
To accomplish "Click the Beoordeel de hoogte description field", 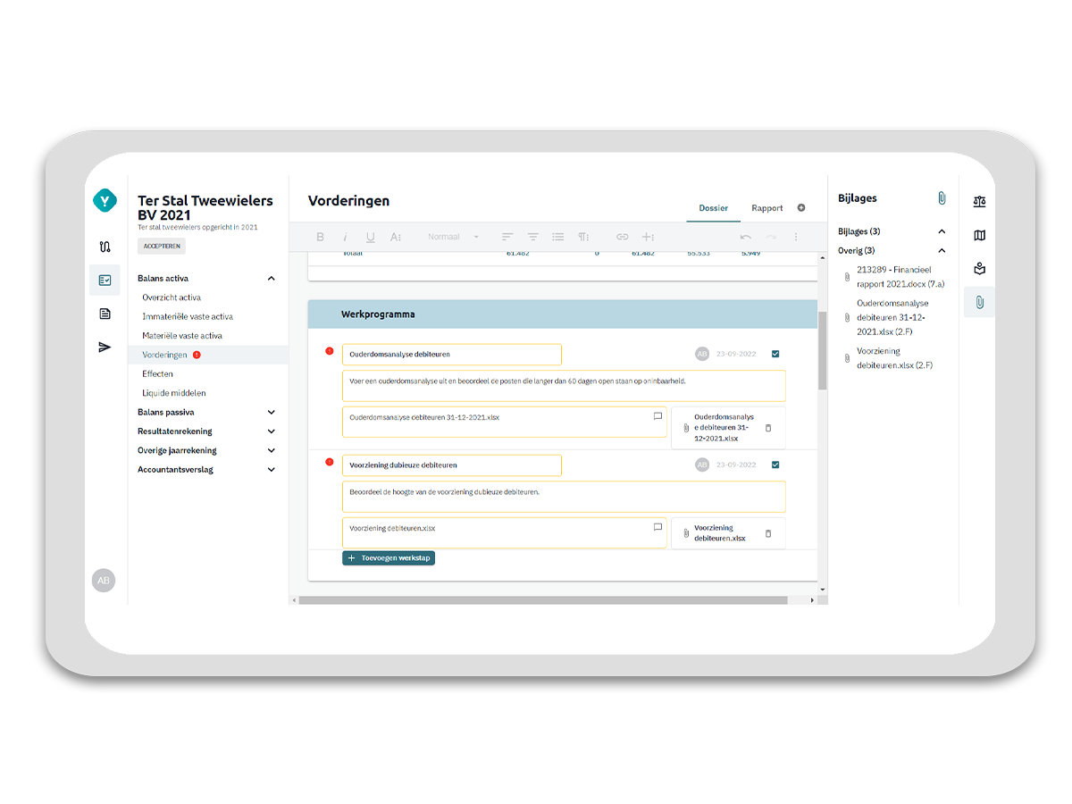I will pos(564,497).
